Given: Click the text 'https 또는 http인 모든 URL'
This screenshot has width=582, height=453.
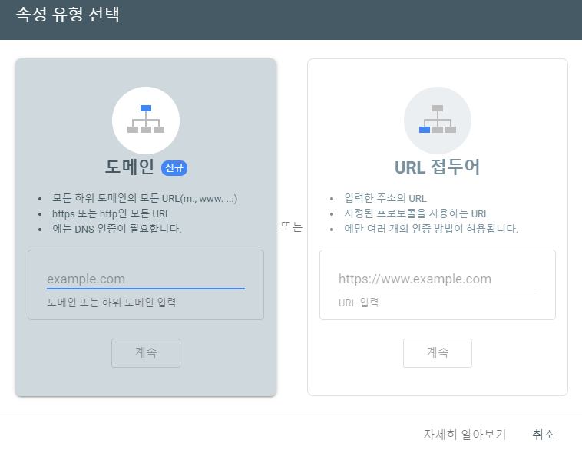Looking at the screenshot, I should pos(111,214).
